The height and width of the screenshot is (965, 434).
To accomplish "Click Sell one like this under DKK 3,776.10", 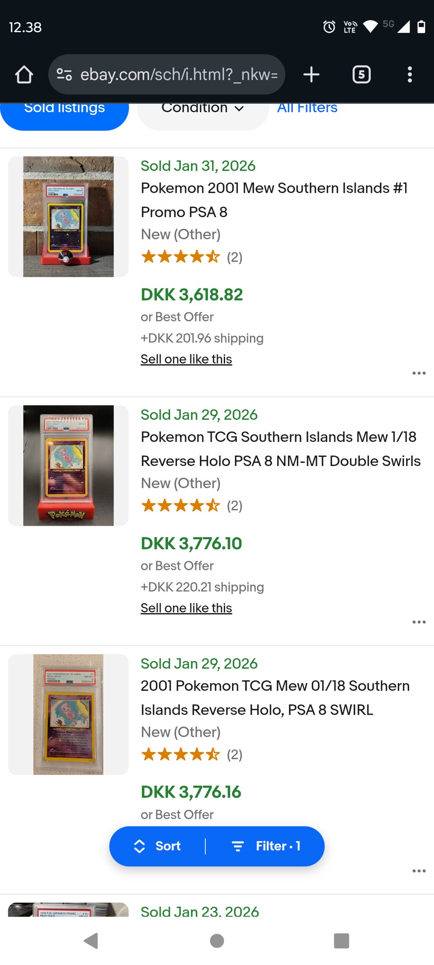I will (x=186, y=608).
